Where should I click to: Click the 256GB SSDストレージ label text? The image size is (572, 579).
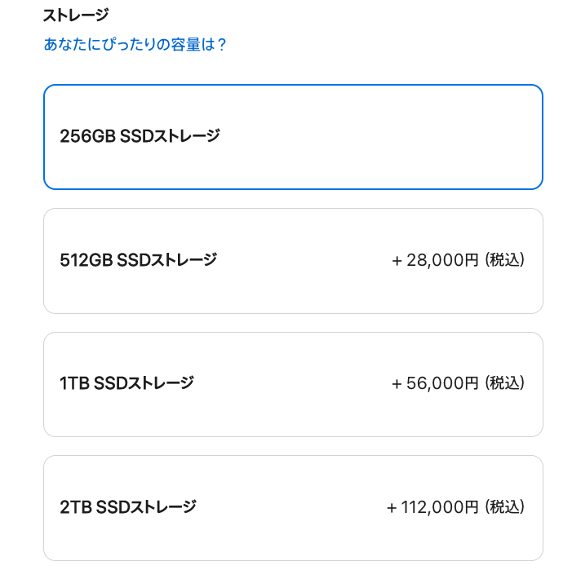pyautogui.click(x=140, y=136)
